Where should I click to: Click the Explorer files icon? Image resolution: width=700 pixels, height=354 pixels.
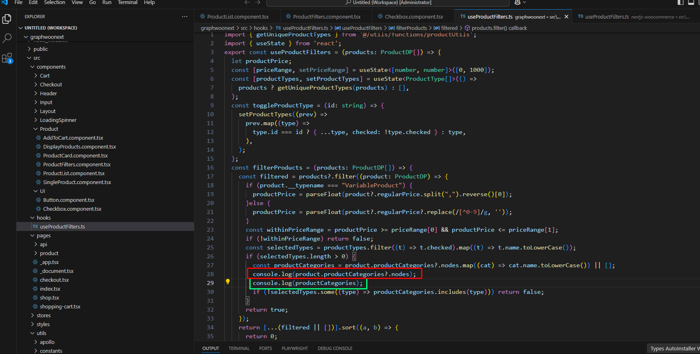coord(7,19)
